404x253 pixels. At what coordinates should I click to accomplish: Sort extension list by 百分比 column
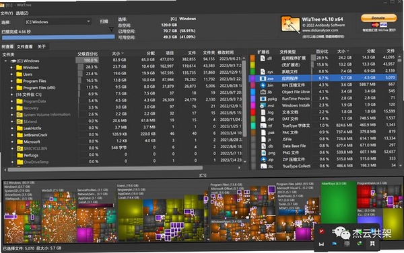click(x=322, y=52)
